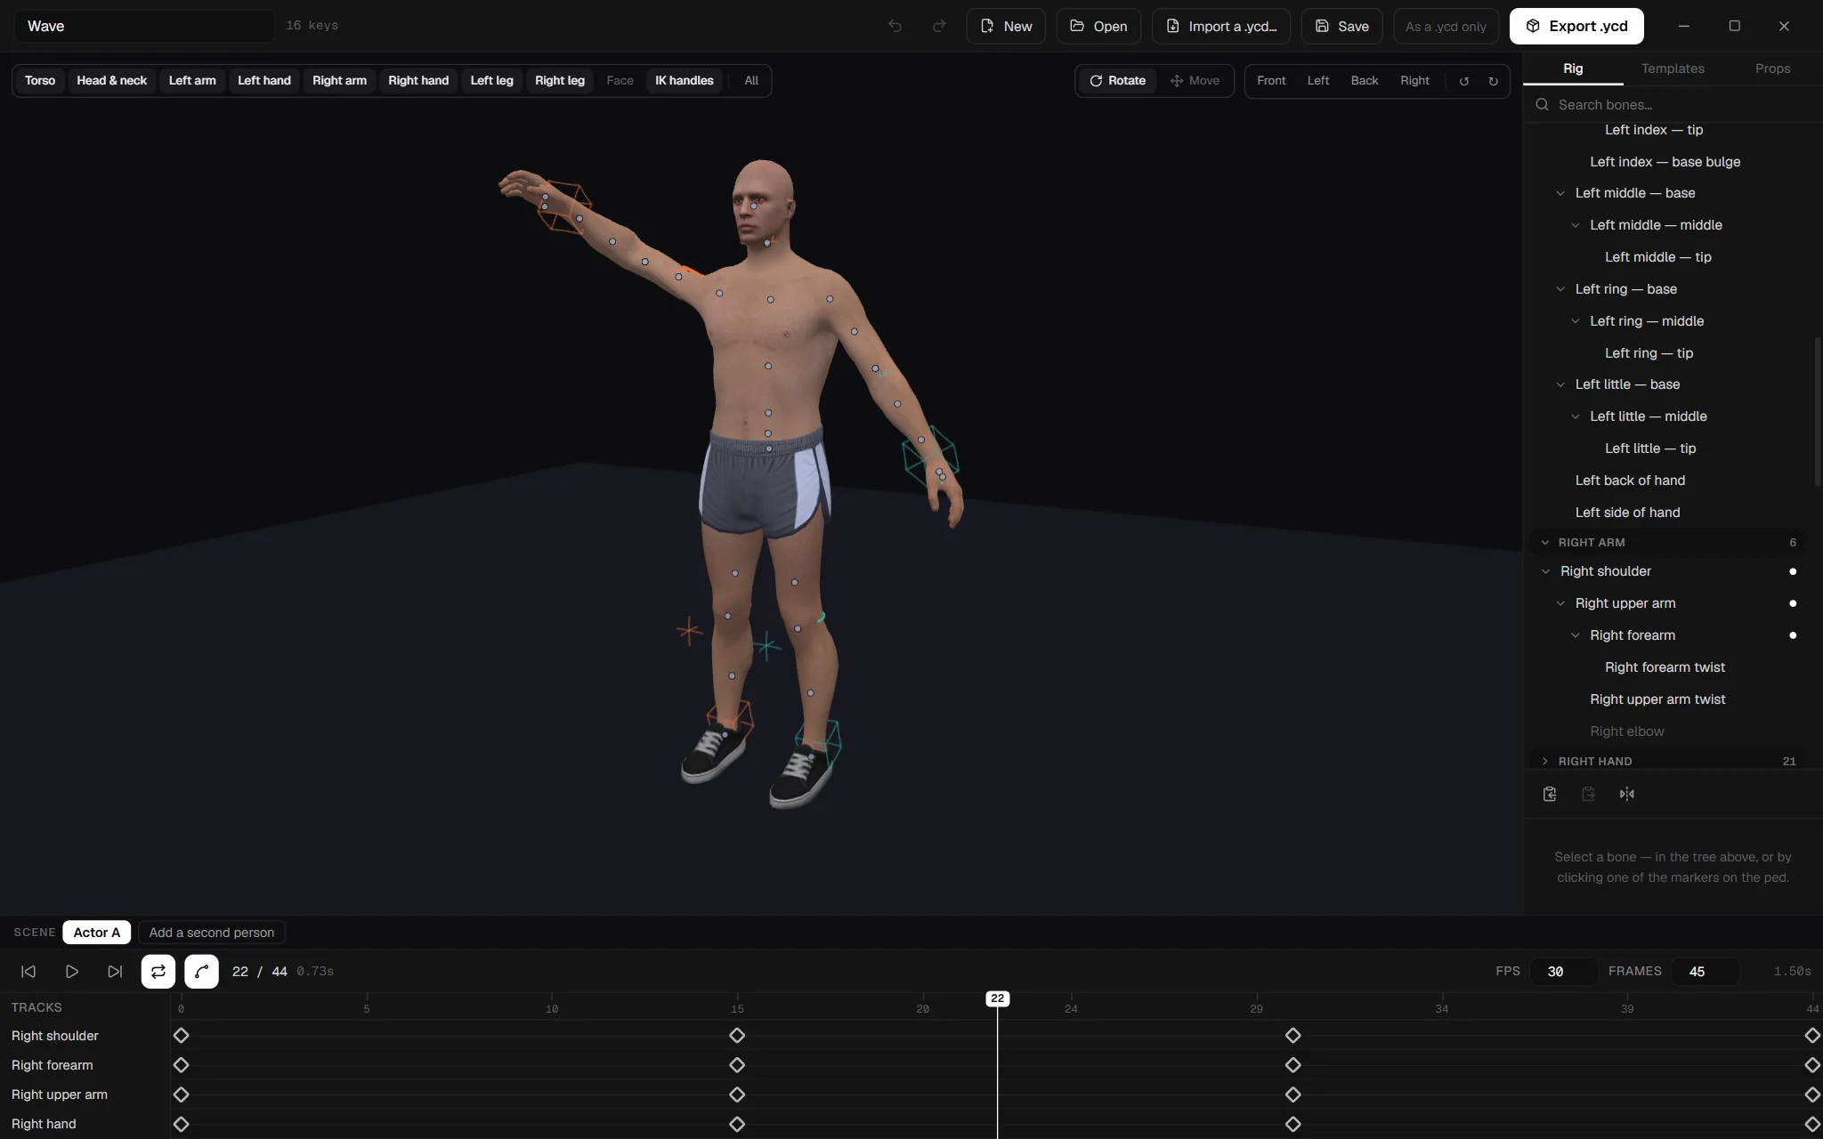The height and width of the screenshot is (1139, 1823).
Task: Select Actor A scene tab
Action: pos(97,932)
